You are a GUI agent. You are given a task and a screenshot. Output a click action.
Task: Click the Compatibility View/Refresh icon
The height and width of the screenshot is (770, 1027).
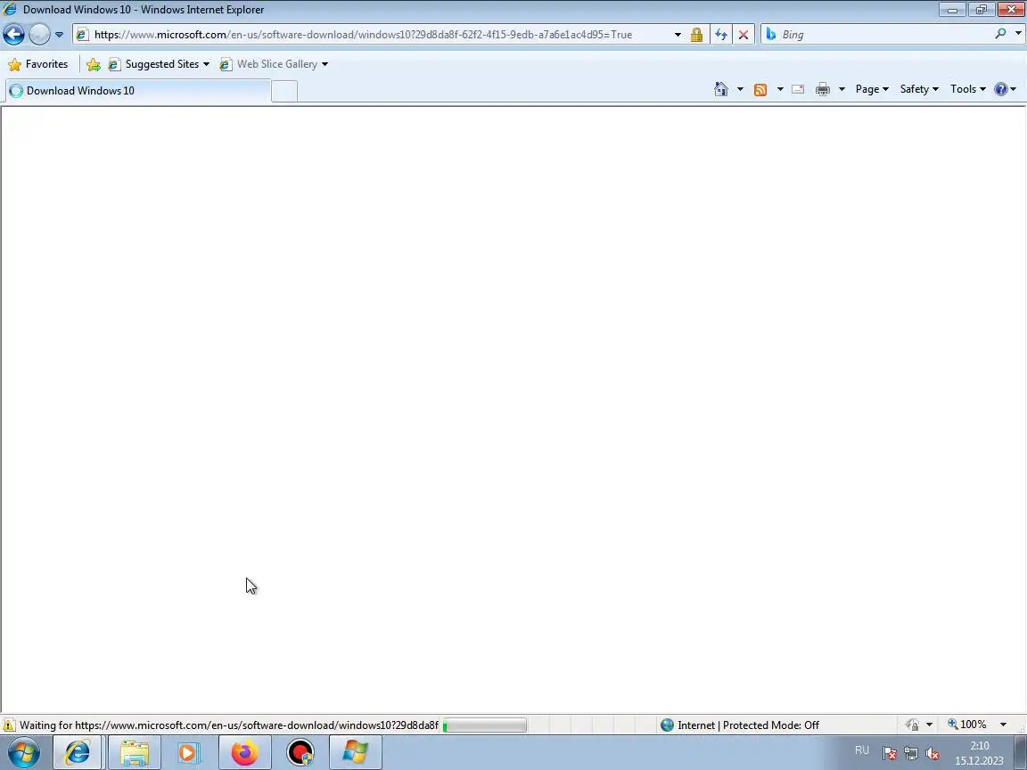click(721, 35)
